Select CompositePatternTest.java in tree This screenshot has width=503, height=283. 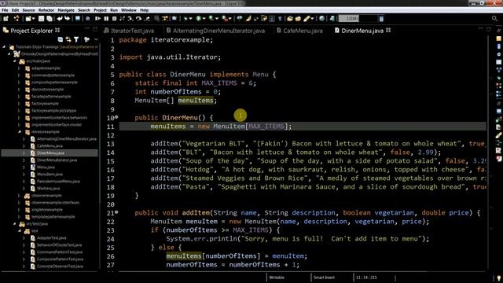[x=60, y=259]
